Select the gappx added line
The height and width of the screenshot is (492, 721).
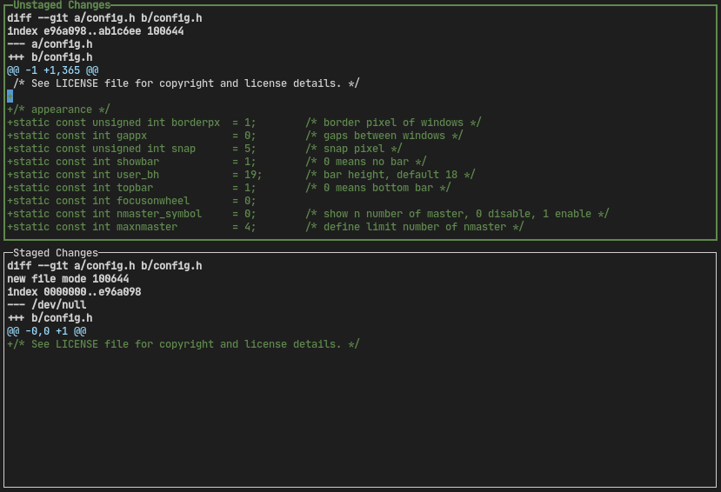pos(235,136)
